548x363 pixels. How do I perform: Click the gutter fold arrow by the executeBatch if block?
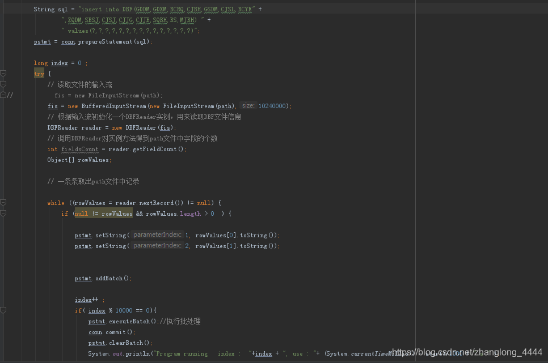click(3, 309)
